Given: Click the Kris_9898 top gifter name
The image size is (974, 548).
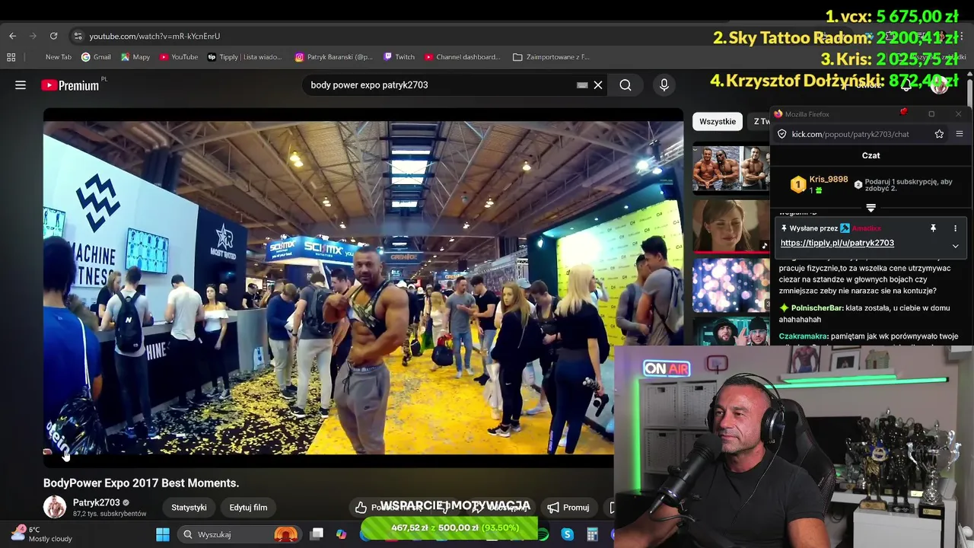Looking at the screenshot, I should pyautogui.click(x=829, y=180).
